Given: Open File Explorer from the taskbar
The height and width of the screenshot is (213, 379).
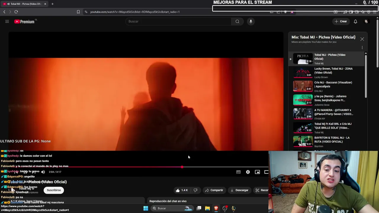Looking at the screenshot, I should pyautogui.click(x=207, y=208).
